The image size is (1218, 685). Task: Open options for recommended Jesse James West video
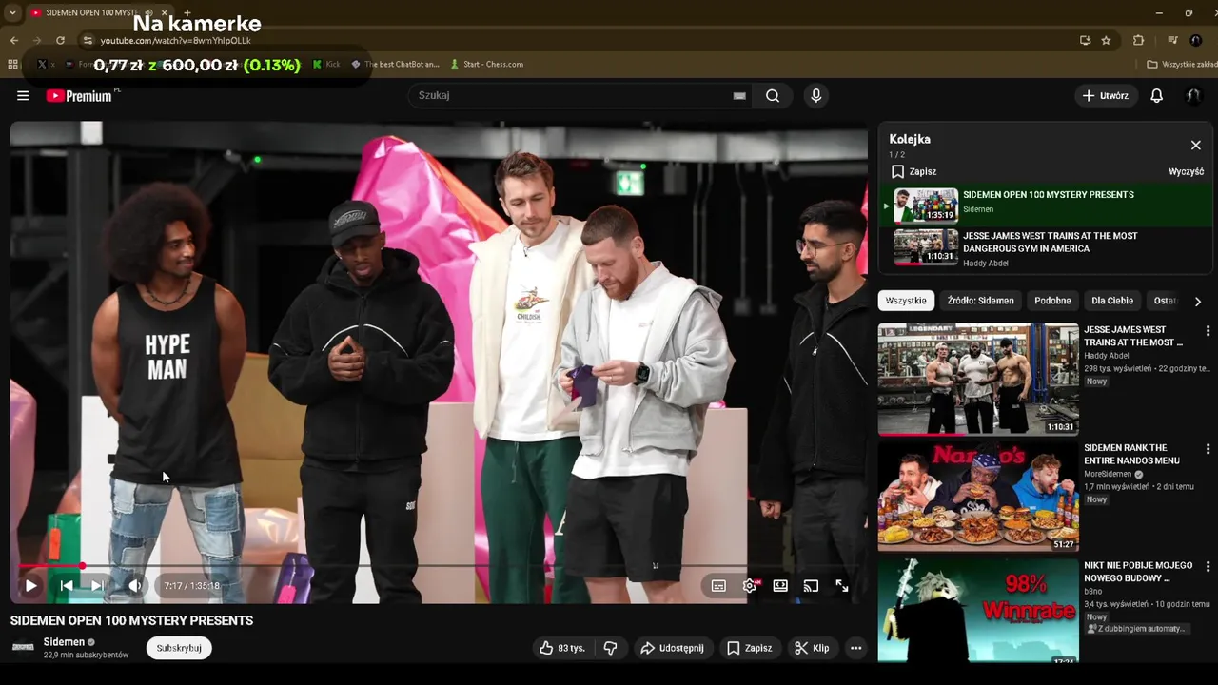coord(1208,331)
